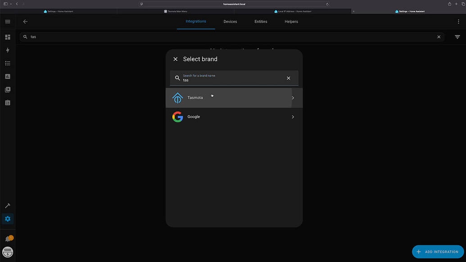Open Developer Tools hammer icon
Image resolution: width=466 pixels, height=262 pixels.
point(7,205)
